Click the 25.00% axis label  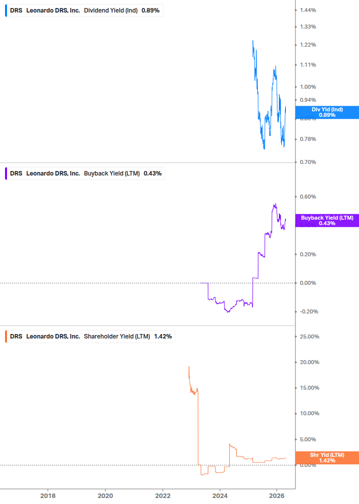tap(309, 337)
